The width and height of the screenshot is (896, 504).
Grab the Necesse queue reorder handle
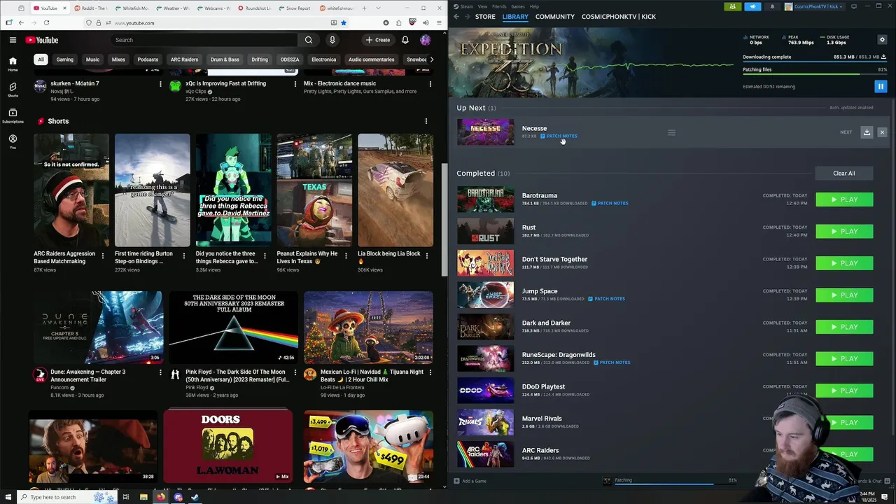[671, 132]
